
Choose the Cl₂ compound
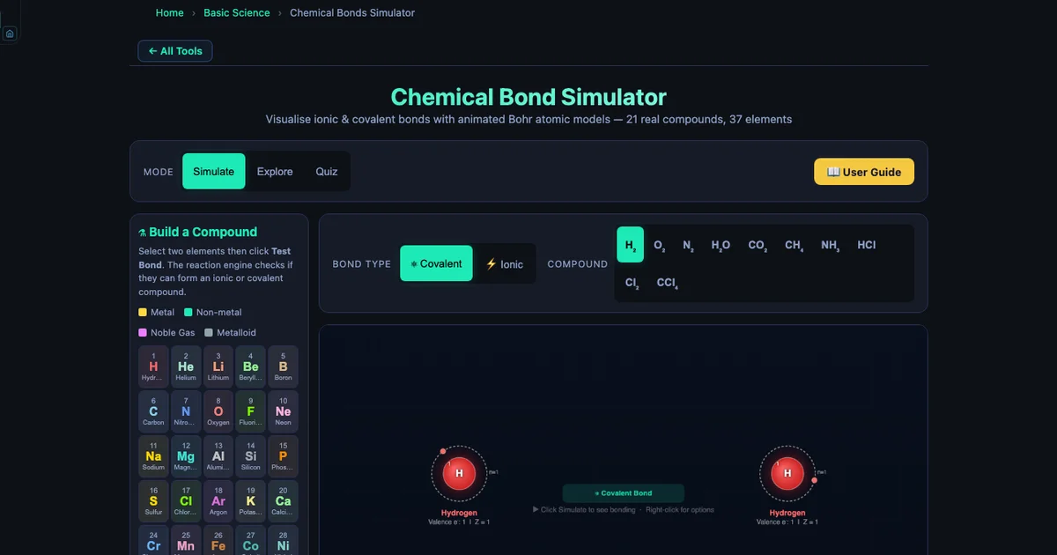point(632,283)
